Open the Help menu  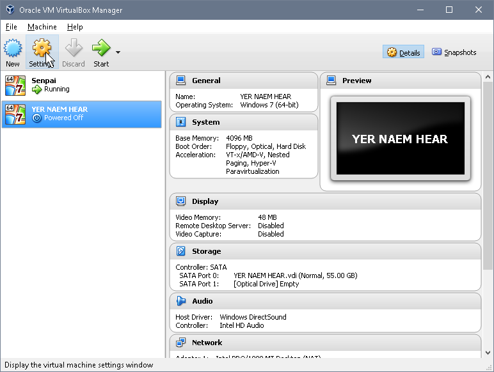[x=75, y=27]
